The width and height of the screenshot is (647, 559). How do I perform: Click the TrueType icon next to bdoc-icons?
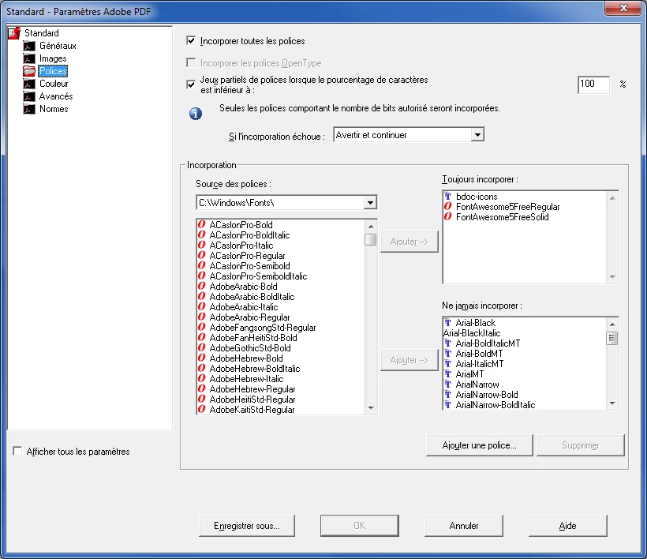[447, 197]
